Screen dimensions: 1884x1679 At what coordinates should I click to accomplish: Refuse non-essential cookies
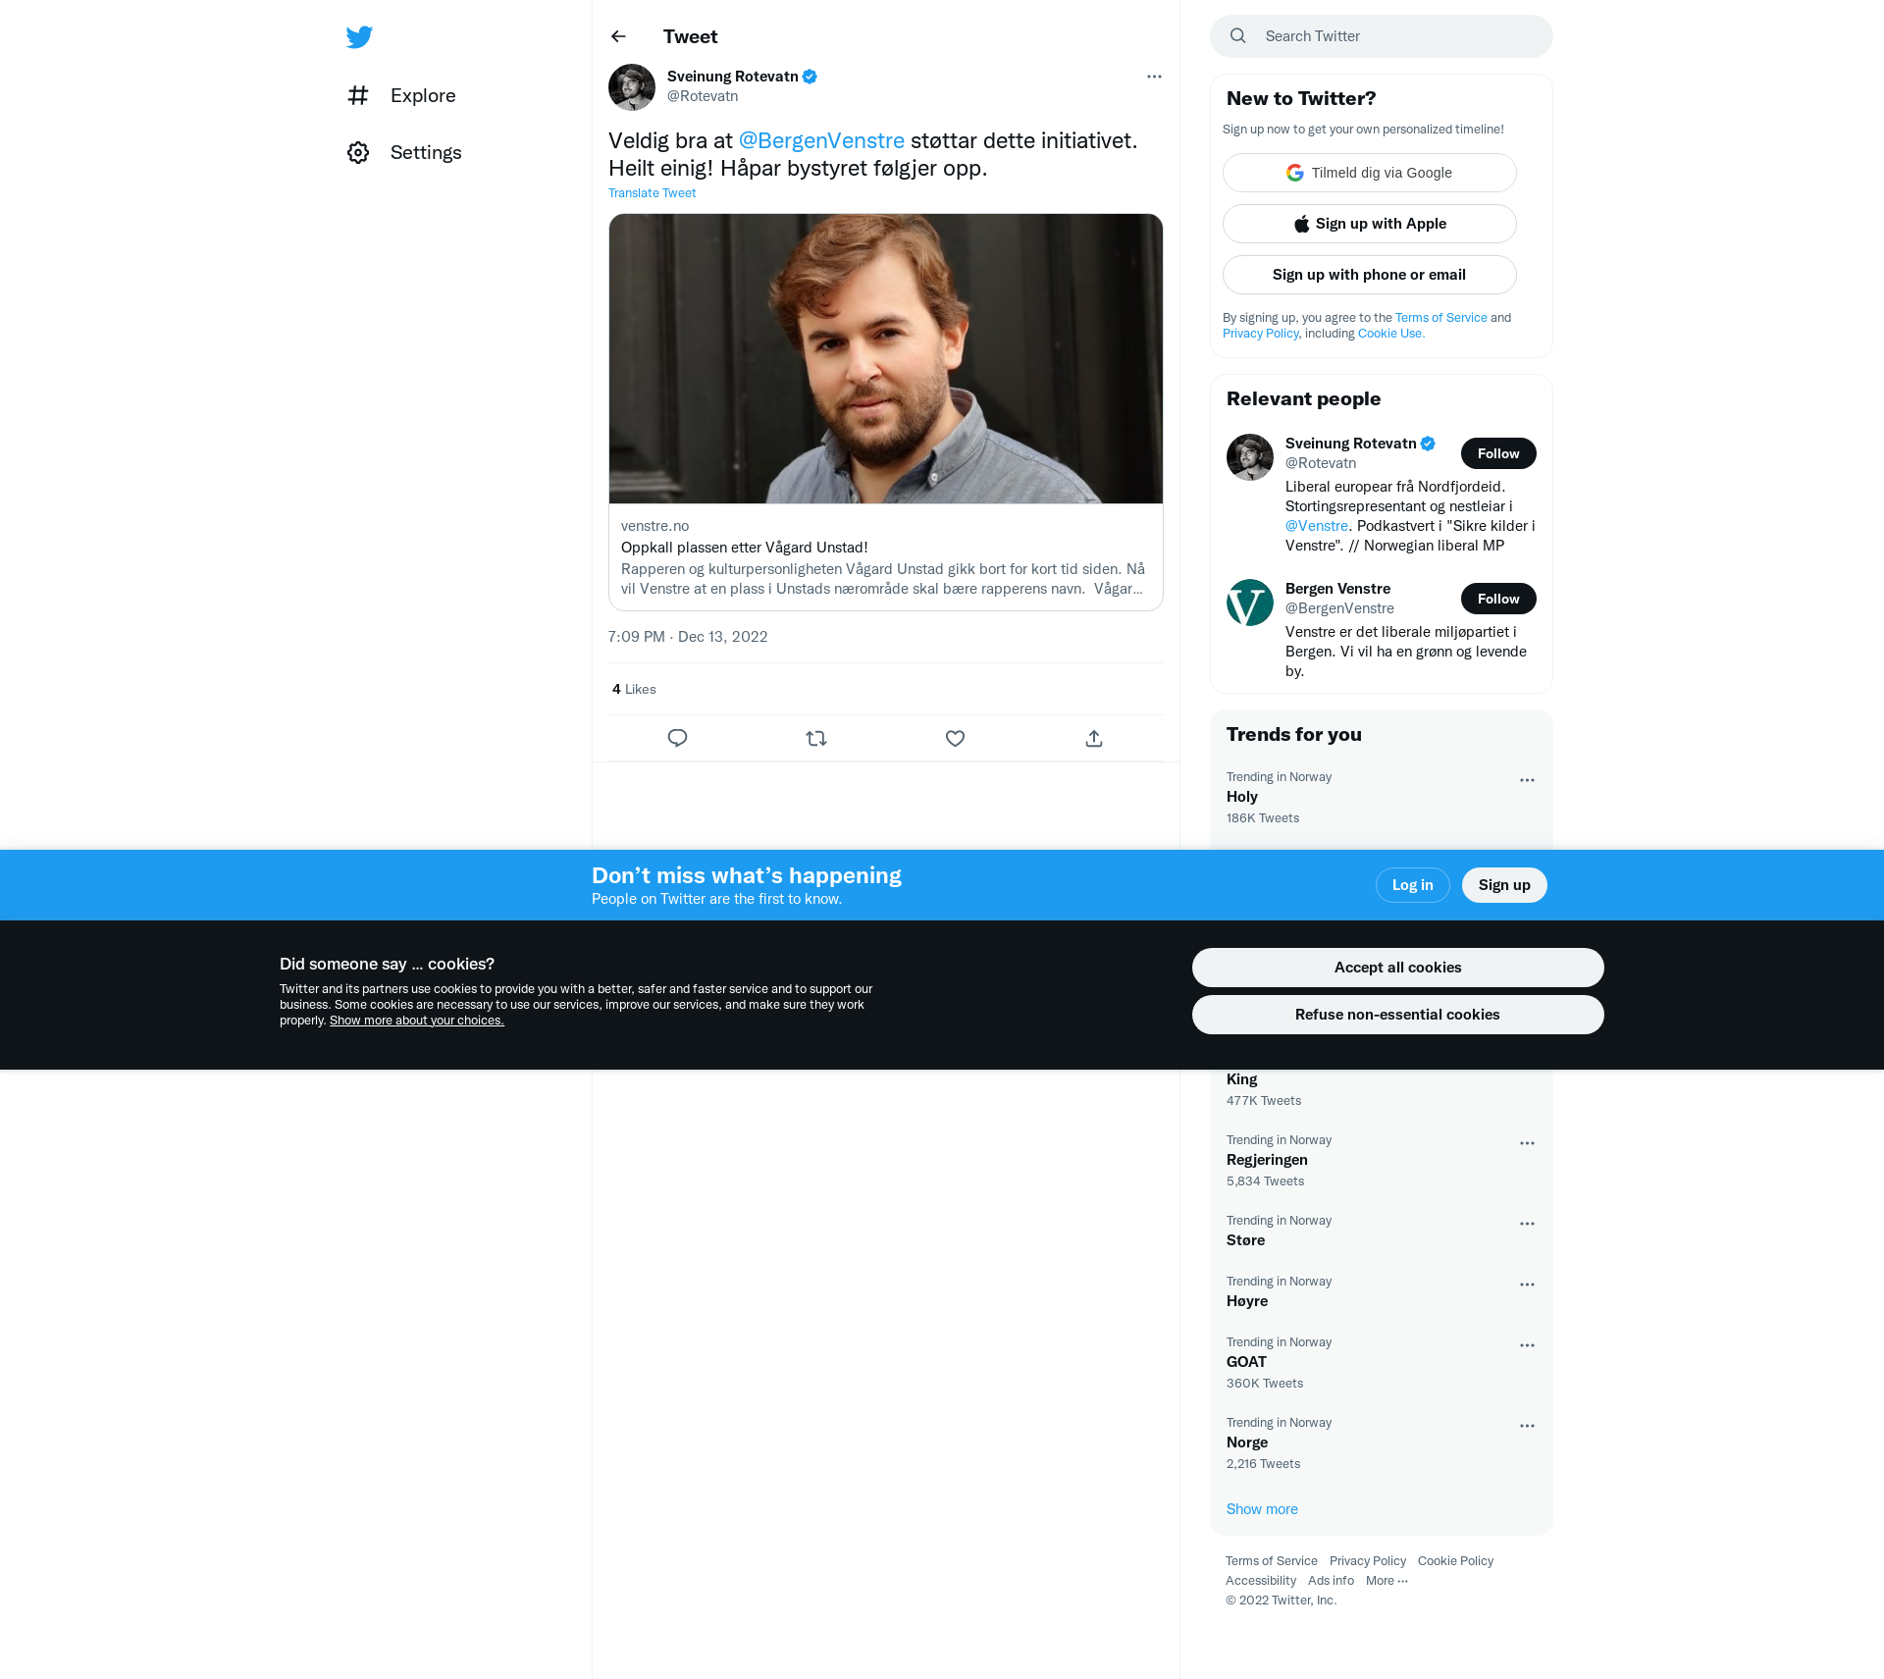tap(1397, 1015)
